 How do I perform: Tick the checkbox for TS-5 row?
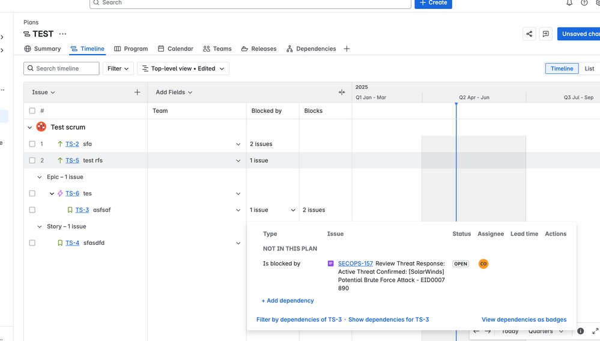[32, 160]
